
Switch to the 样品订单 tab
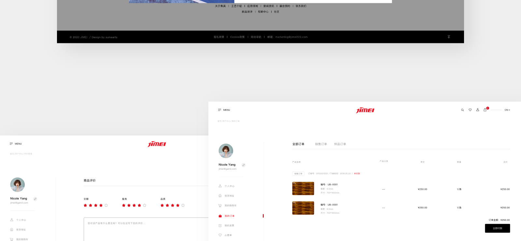[x=340, y=144]
